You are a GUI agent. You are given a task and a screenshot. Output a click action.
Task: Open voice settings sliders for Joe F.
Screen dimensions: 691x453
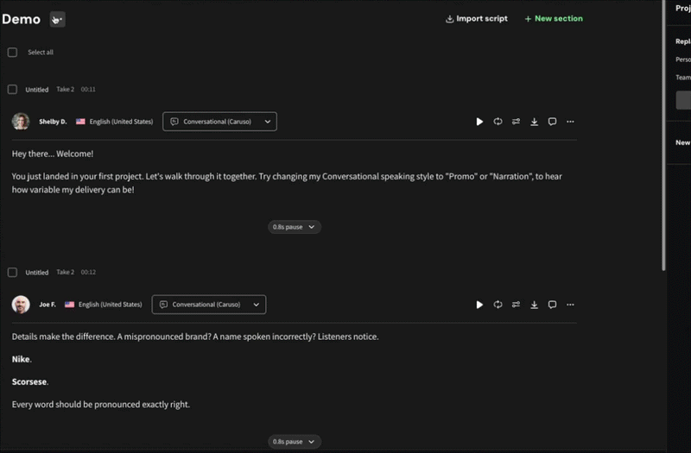point(516,305)
